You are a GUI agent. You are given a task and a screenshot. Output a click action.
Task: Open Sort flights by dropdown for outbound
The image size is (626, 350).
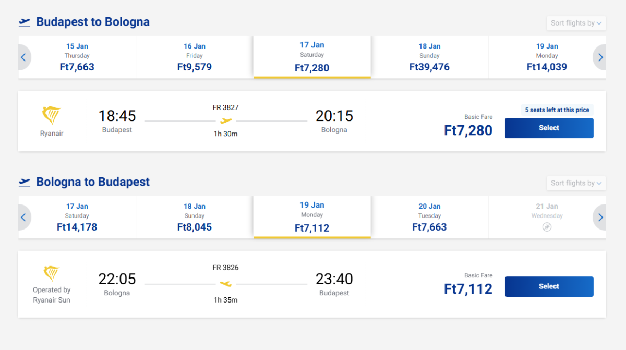[576, 23]
